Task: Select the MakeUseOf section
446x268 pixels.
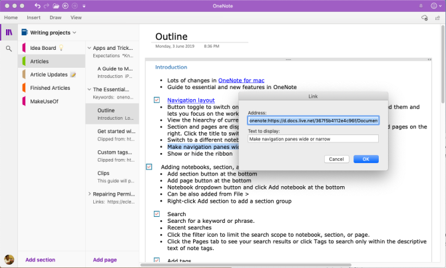Action: [51, 101]
